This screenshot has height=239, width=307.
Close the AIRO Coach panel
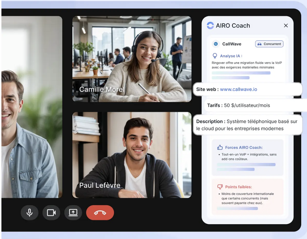(286, 26)
